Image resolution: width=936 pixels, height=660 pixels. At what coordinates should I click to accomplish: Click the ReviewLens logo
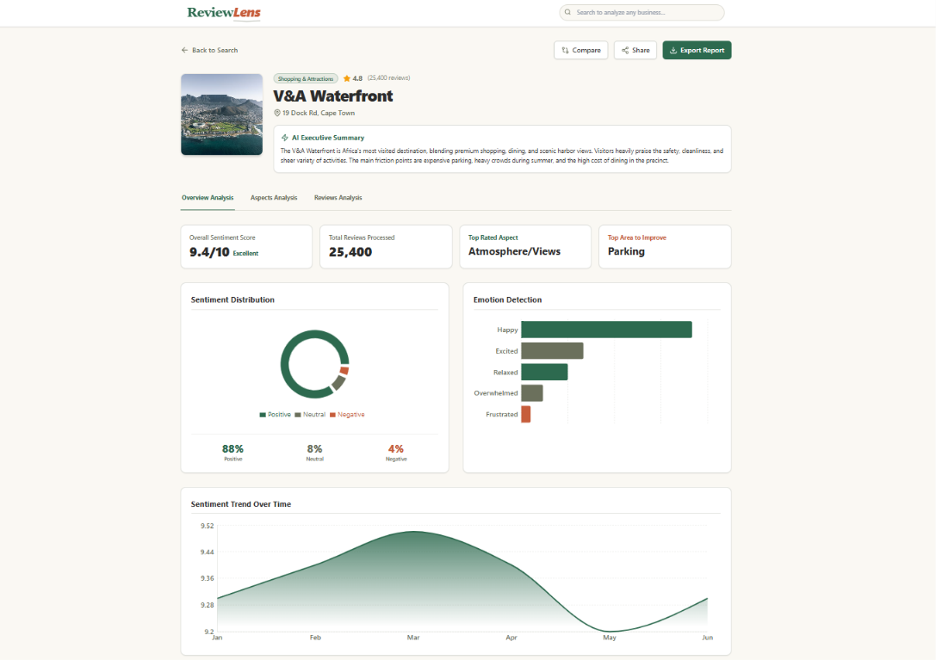coord(224,13)
